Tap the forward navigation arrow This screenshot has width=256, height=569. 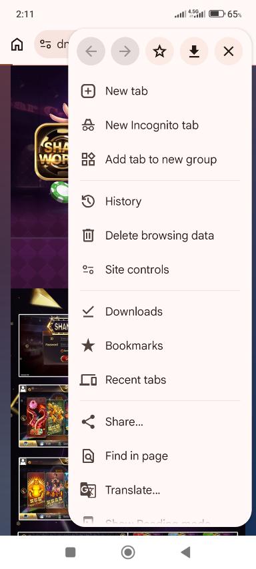[x=125, y=51]
